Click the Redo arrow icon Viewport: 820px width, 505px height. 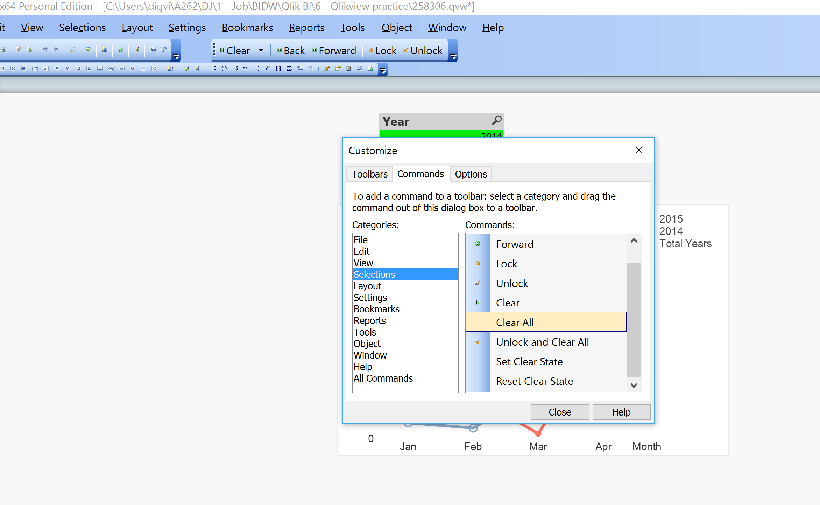click(x=56, y=50)
